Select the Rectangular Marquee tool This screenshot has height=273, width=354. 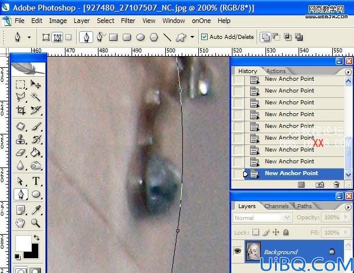tap(21, 84)
